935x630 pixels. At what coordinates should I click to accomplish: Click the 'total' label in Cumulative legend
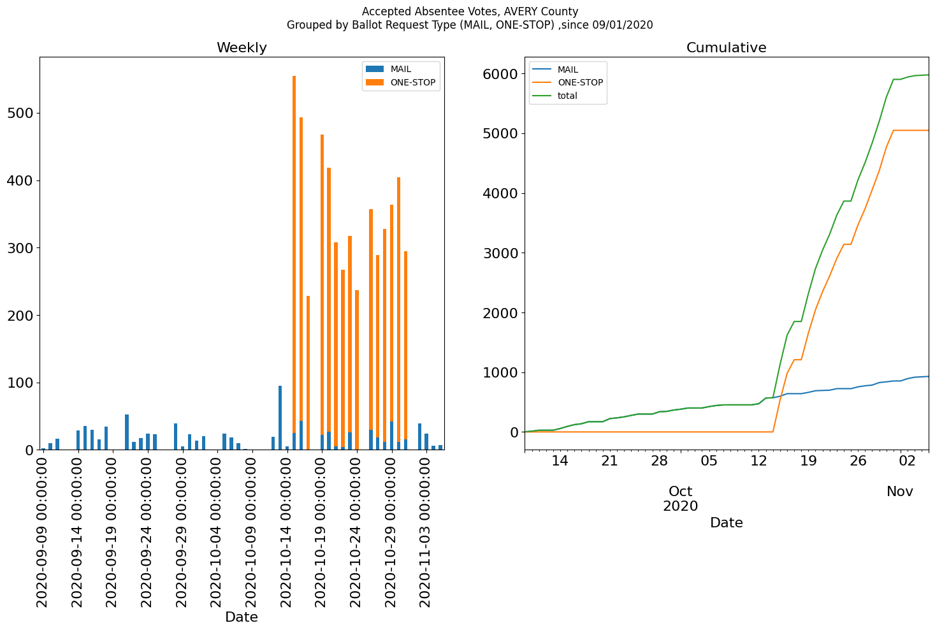click(x=567, y=96)
